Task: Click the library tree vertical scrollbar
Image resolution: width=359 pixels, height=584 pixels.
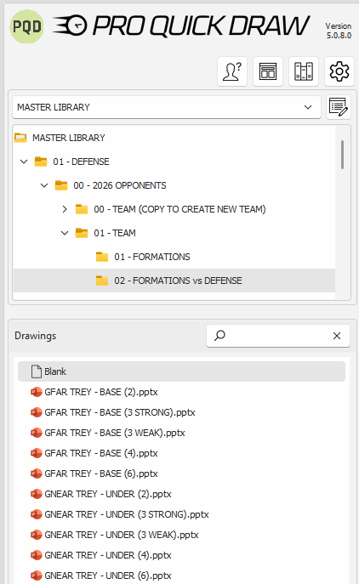Action: 342,155
